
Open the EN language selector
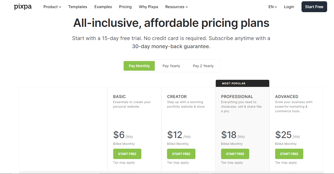tap(273, 7)
